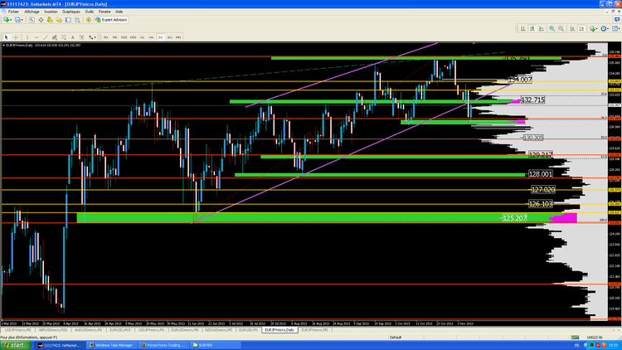This screenshot has height=350, width=622.
Task: Switch chart to M1 timeframe
Action: click(x=105, y=37)
